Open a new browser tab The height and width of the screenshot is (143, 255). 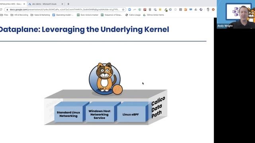pos(68,4)
